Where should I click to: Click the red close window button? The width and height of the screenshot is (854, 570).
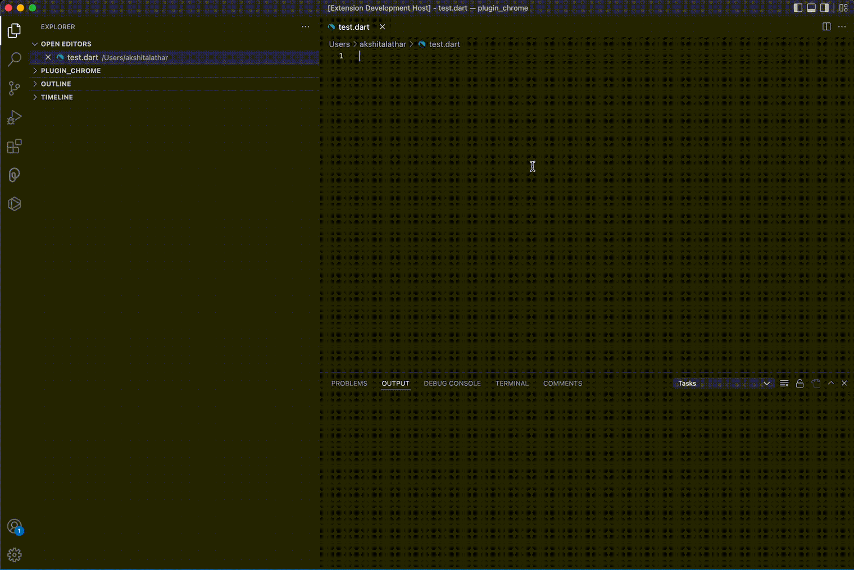point(8,8)
